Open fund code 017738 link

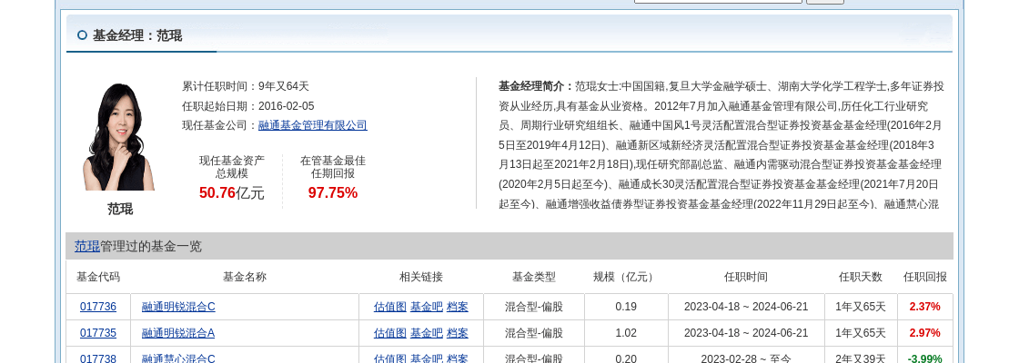[x=98, y=358]
